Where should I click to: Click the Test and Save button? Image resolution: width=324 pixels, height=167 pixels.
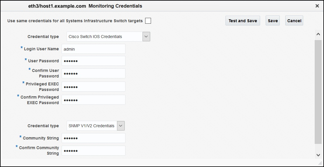[x=242, y=21]
